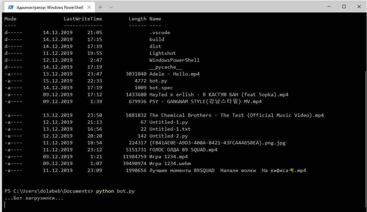Screen dimensions: 367x212
Task: Click the build directory entry
Action: 157,39
